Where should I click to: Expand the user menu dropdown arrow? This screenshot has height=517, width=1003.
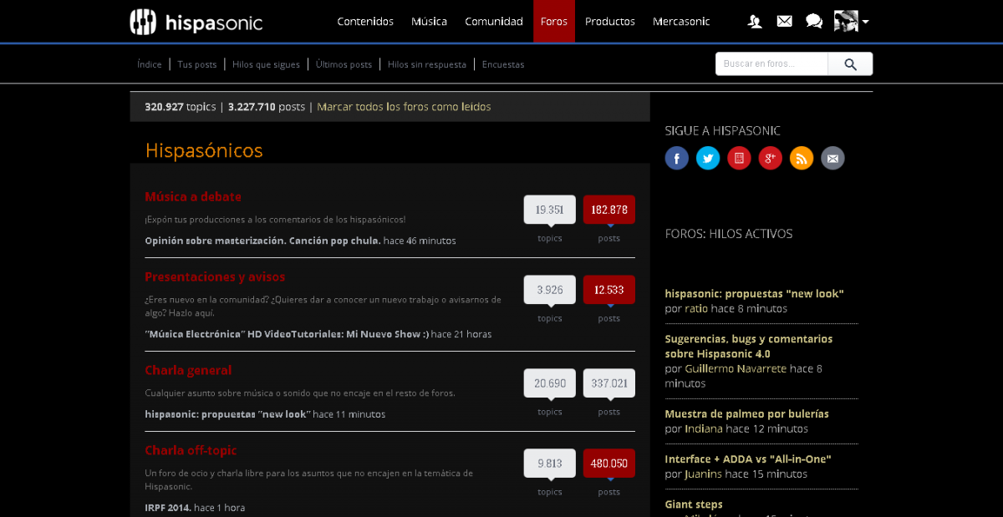(865, 23)
